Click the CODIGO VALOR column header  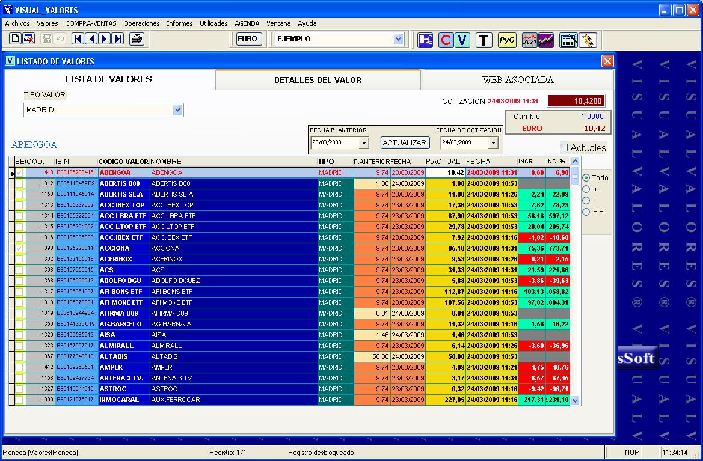123,162
